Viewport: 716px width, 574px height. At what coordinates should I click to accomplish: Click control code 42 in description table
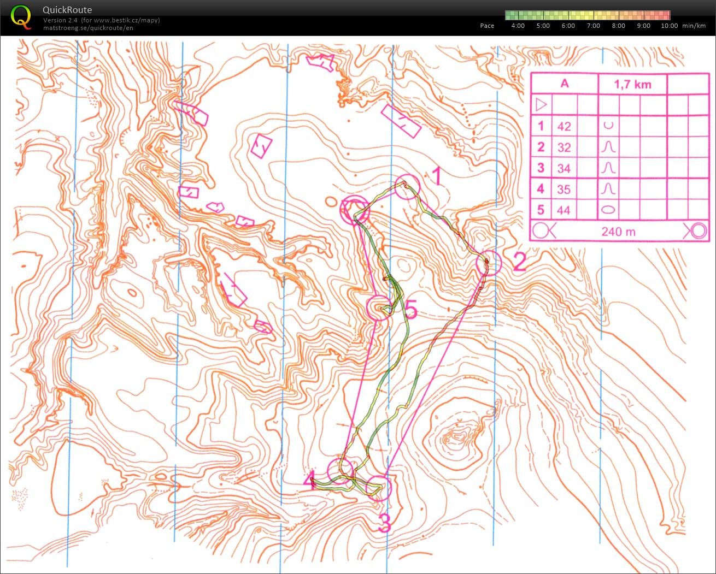pos(564,126)
